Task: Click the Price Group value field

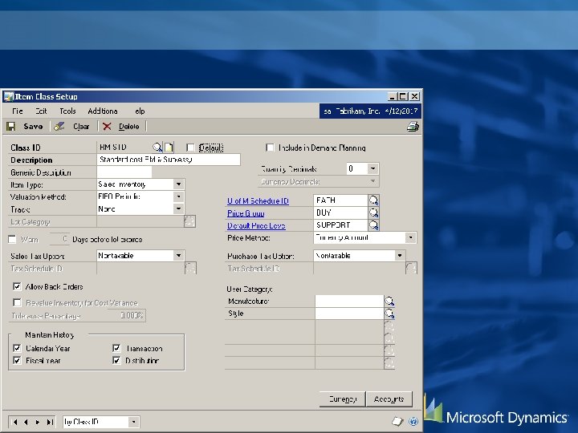Action: pos(340,212)
